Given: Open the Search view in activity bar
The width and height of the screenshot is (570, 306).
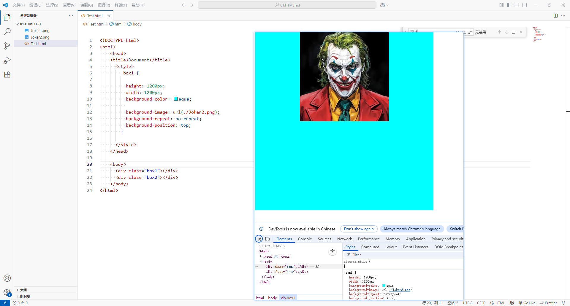Looking at the screenshot, I should pyautogui.click(x=7, y=32).
